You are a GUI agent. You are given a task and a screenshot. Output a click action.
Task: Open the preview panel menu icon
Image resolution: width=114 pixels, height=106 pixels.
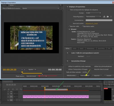[x=60, y=5]
